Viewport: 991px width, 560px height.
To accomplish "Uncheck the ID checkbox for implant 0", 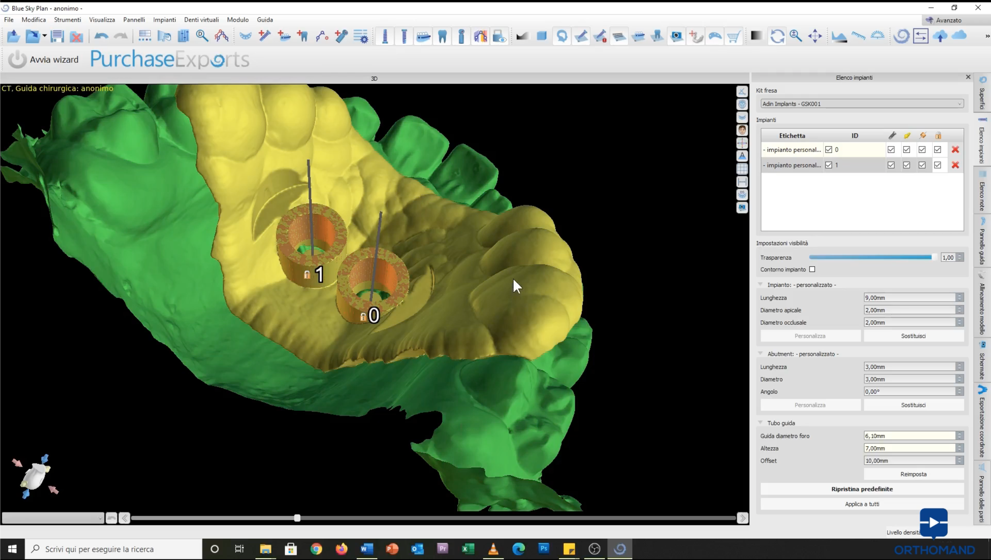I will click(828, 150).
